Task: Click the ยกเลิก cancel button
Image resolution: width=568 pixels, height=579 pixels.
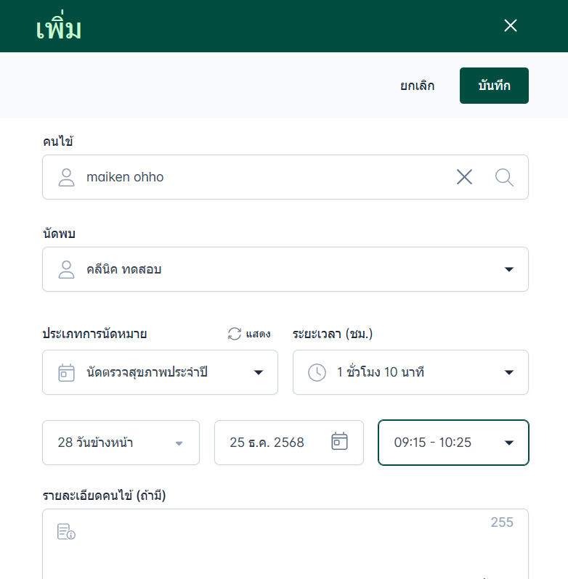Action: click(x=417, y=86)
